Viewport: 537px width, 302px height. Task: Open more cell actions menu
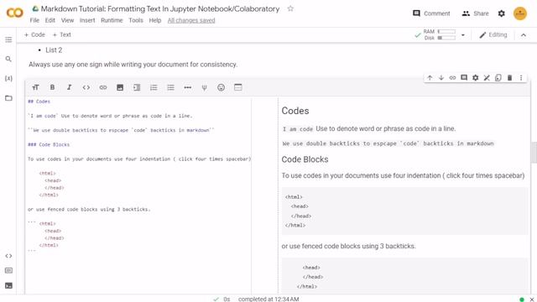coord(521,78)
